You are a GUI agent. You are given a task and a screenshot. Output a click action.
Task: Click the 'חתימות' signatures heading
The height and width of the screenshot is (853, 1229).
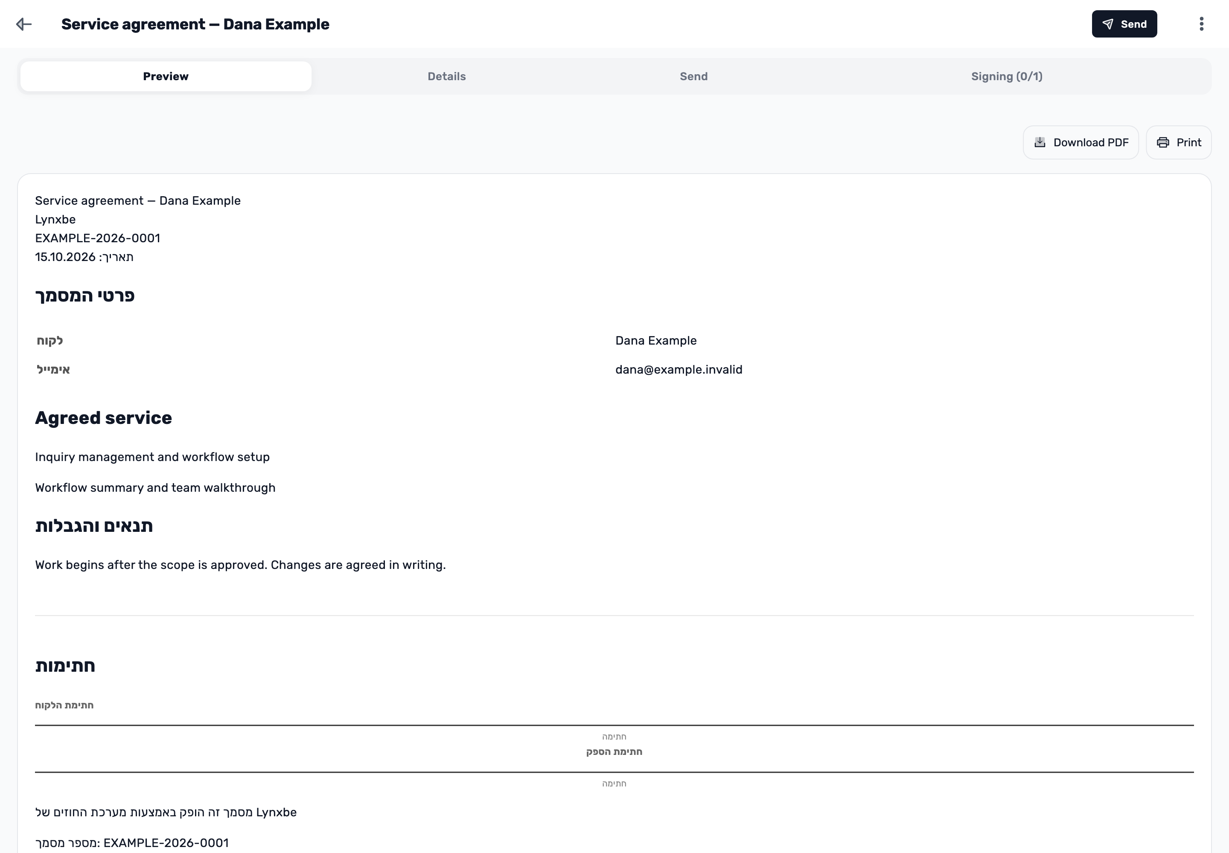[65, 666]
